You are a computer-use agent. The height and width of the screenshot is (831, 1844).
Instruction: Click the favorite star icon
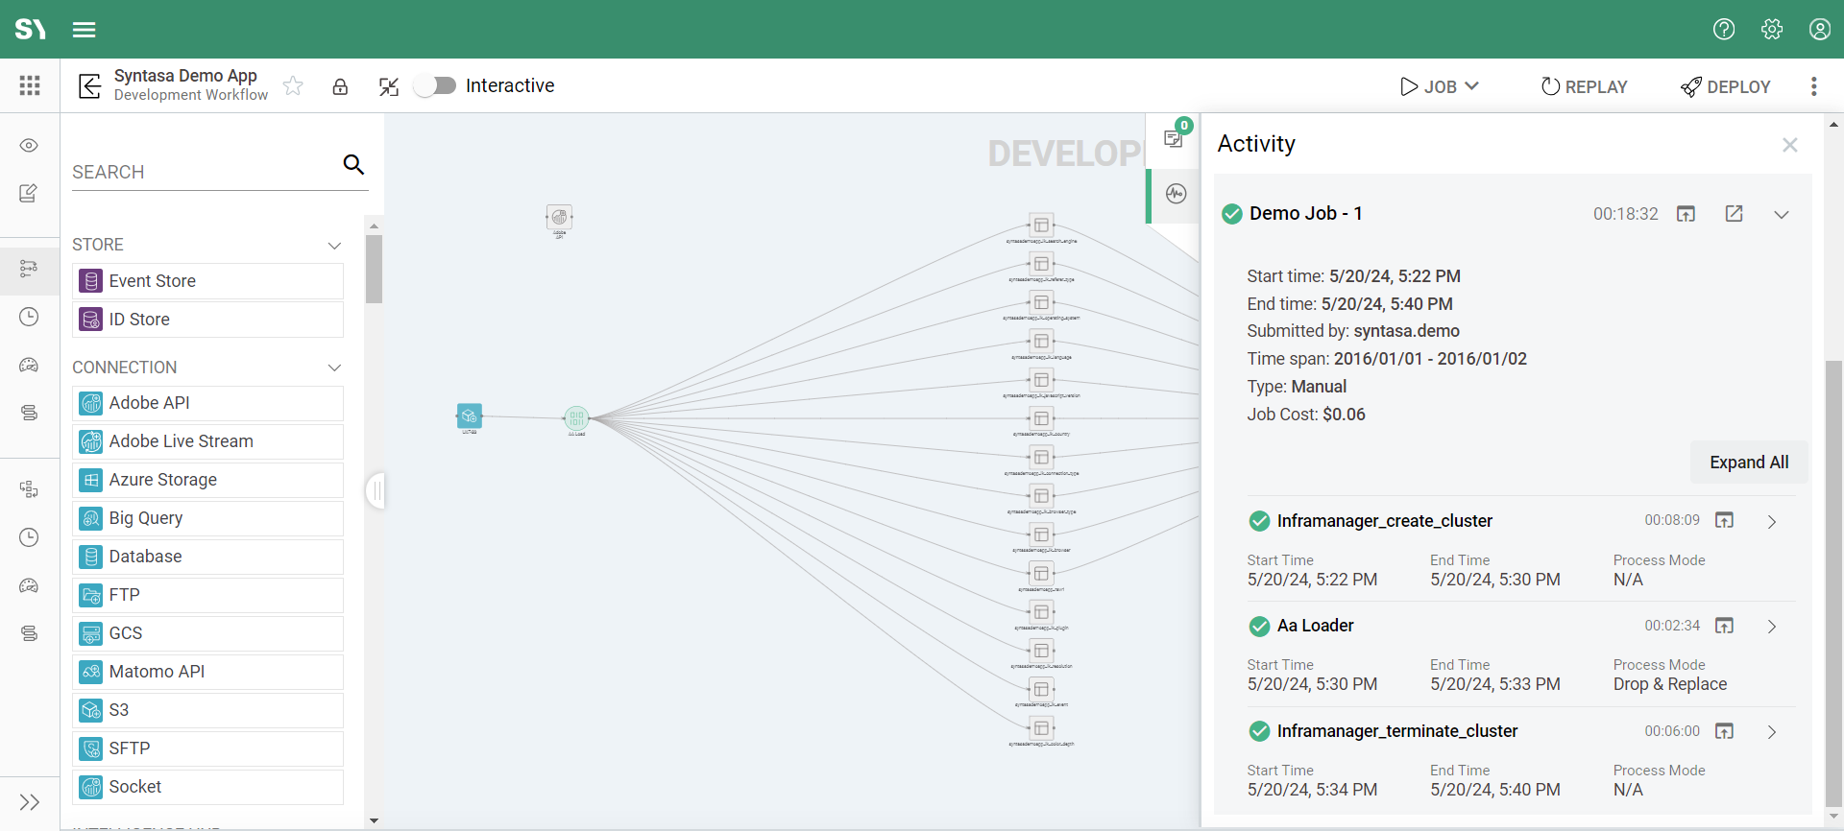click(x=293, y=86)
